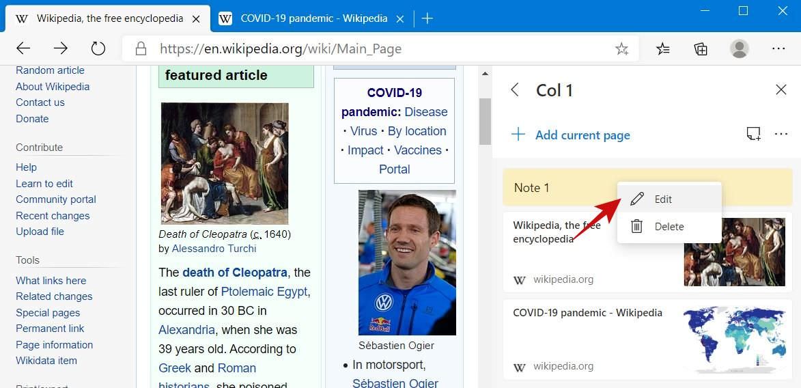Open the Learn to edit link
The width and height of the screenshot is (801, 388).
(x=44, y=184)
